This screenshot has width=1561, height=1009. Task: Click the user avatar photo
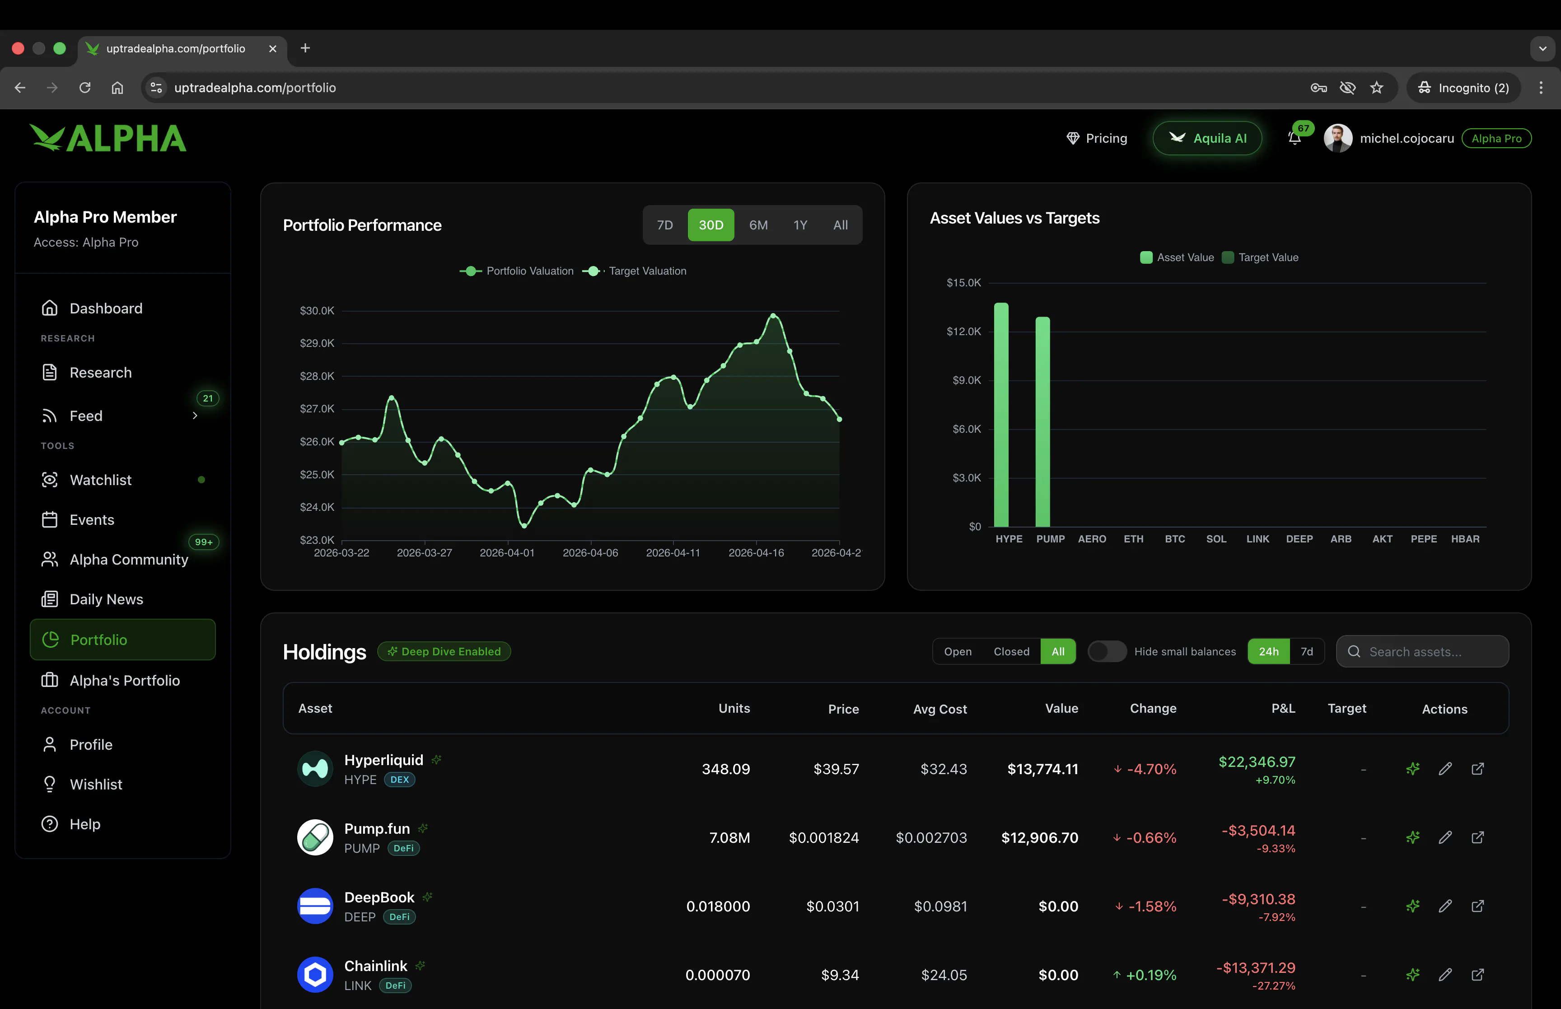(1337, 138)
